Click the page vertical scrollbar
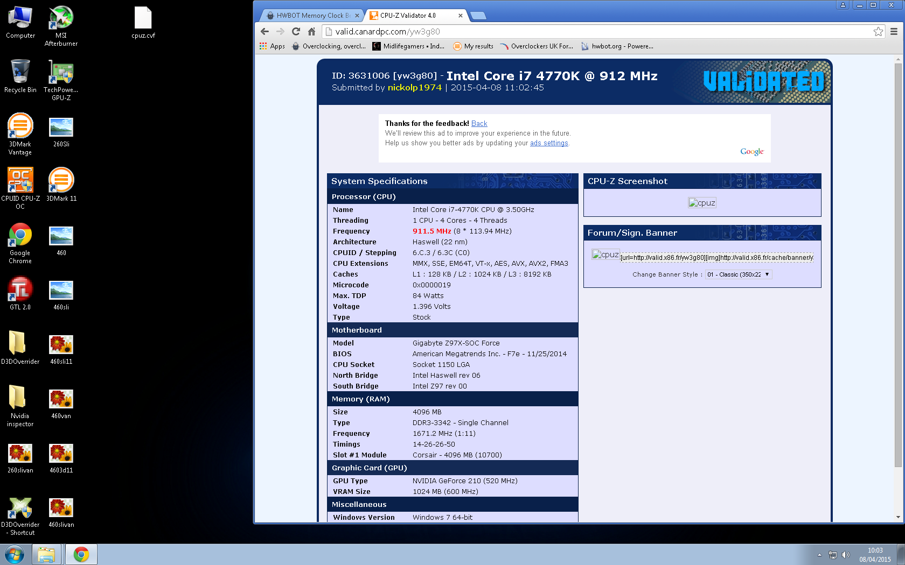The image size is (905, 565). point(898,265)
